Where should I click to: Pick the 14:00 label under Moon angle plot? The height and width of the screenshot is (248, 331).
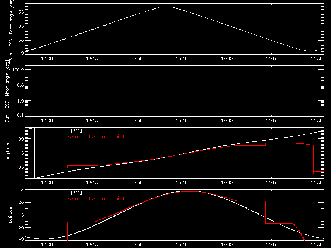click(x=227, y=121)
